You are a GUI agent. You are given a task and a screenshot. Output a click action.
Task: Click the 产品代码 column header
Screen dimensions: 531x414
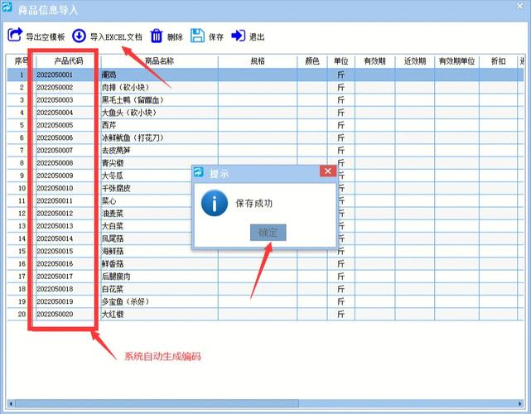pos(69,61)
